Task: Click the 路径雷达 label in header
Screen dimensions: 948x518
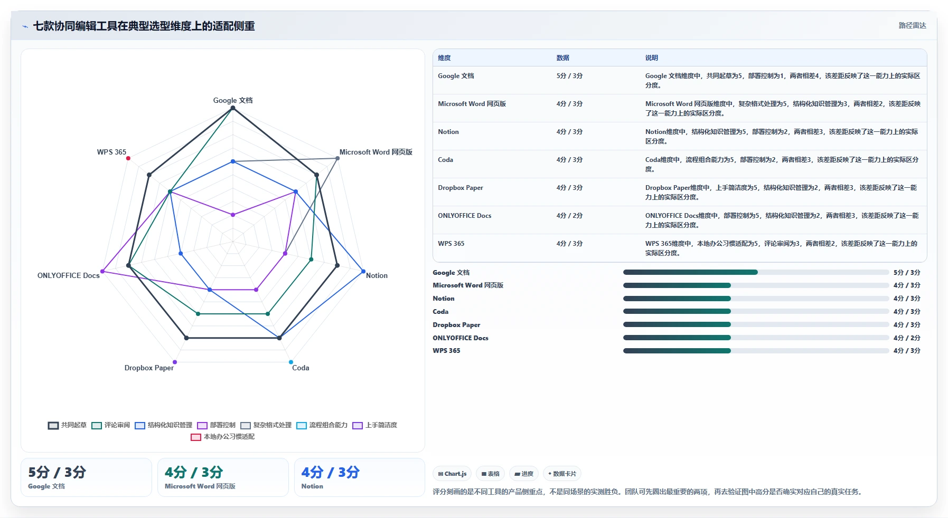Action: coord(913,25)
